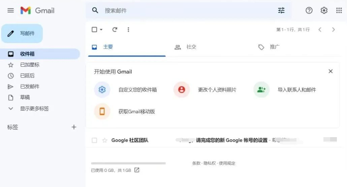Click 获取Gmail移动版 link
347x187 pixels.
pyautogui.click(x=136, y=111)
